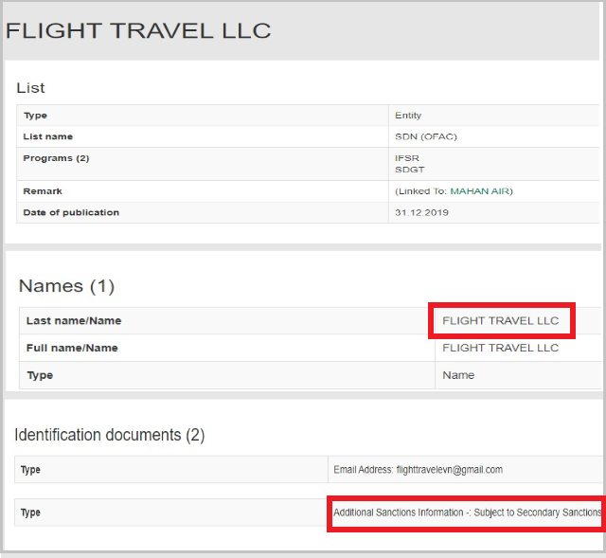Click the Date of publication label
The height and width of the screenshot is (558, 606).
71,212
